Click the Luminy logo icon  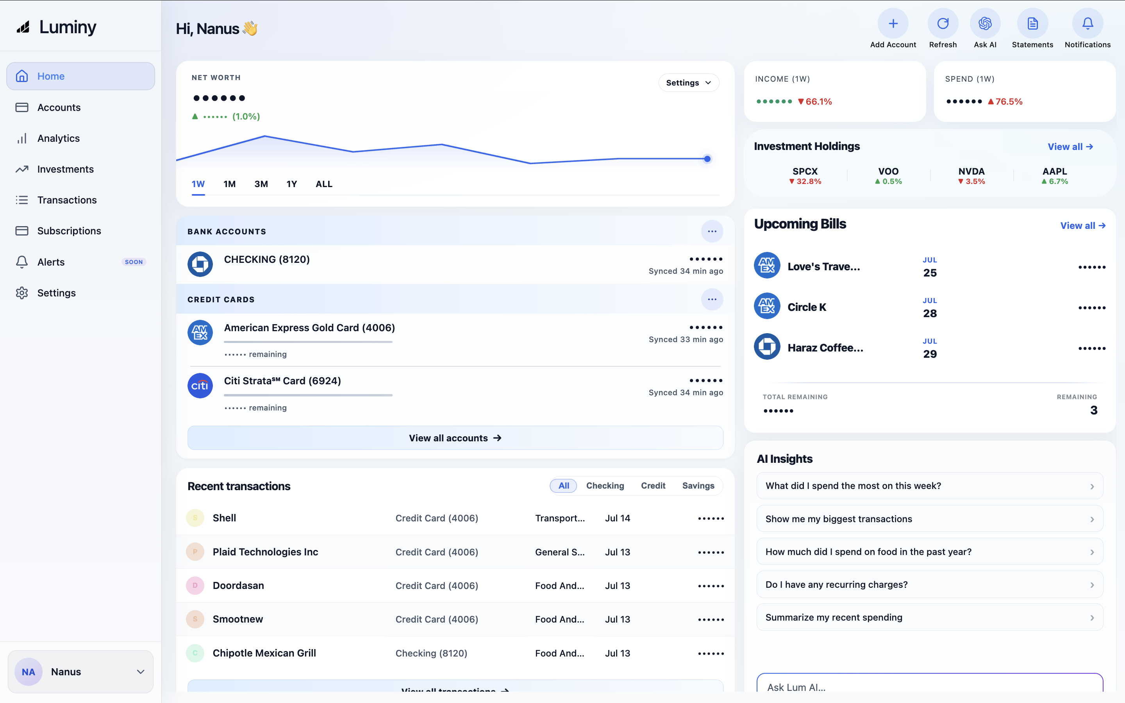(23, 27)
